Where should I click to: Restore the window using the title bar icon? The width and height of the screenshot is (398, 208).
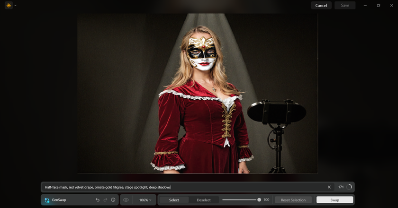coord(378,5)
